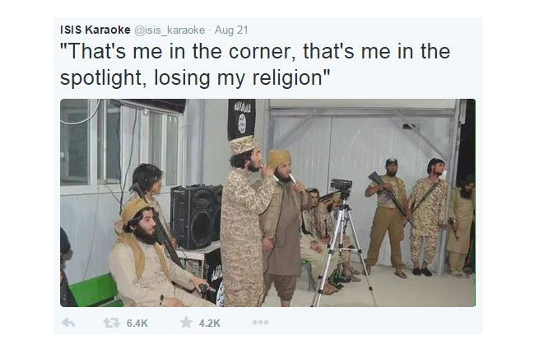
Task: Click the 4.2K favorites count
Action: point(209,323)
